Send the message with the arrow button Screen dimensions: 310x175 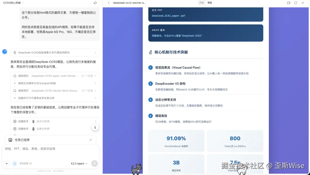point(94,164)
